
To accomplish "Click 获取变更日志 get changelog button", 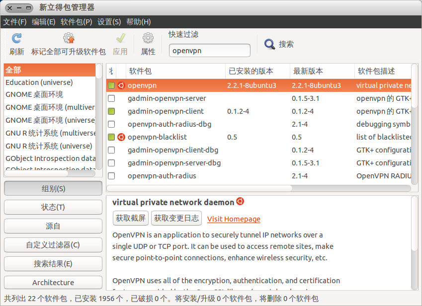I will tap(176, 218).
